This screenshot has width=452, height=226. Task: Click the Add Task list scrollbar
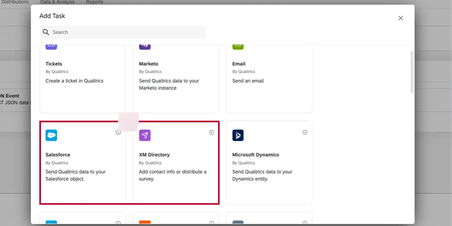(x=412, y=72)
